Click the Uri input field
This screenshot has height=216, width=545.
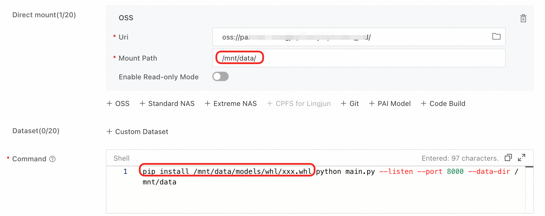351,37
